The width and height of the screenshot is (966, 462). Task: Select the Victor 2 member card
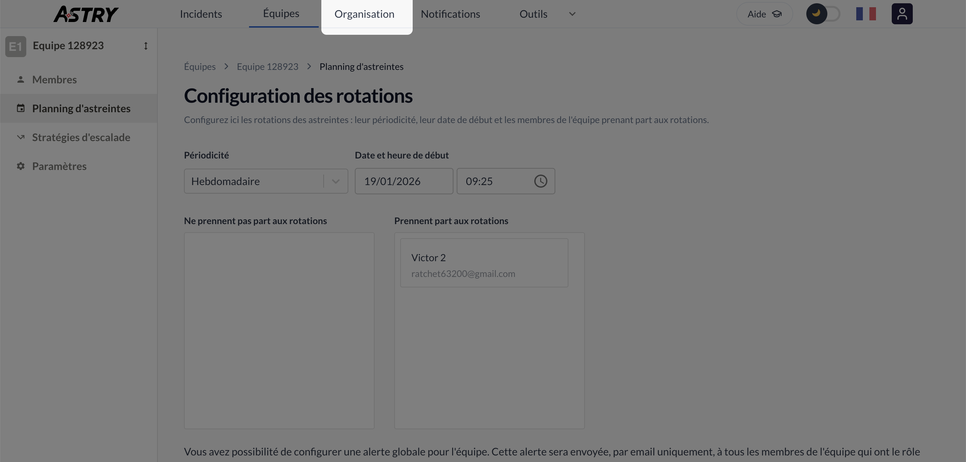click(x=484, y=263)
